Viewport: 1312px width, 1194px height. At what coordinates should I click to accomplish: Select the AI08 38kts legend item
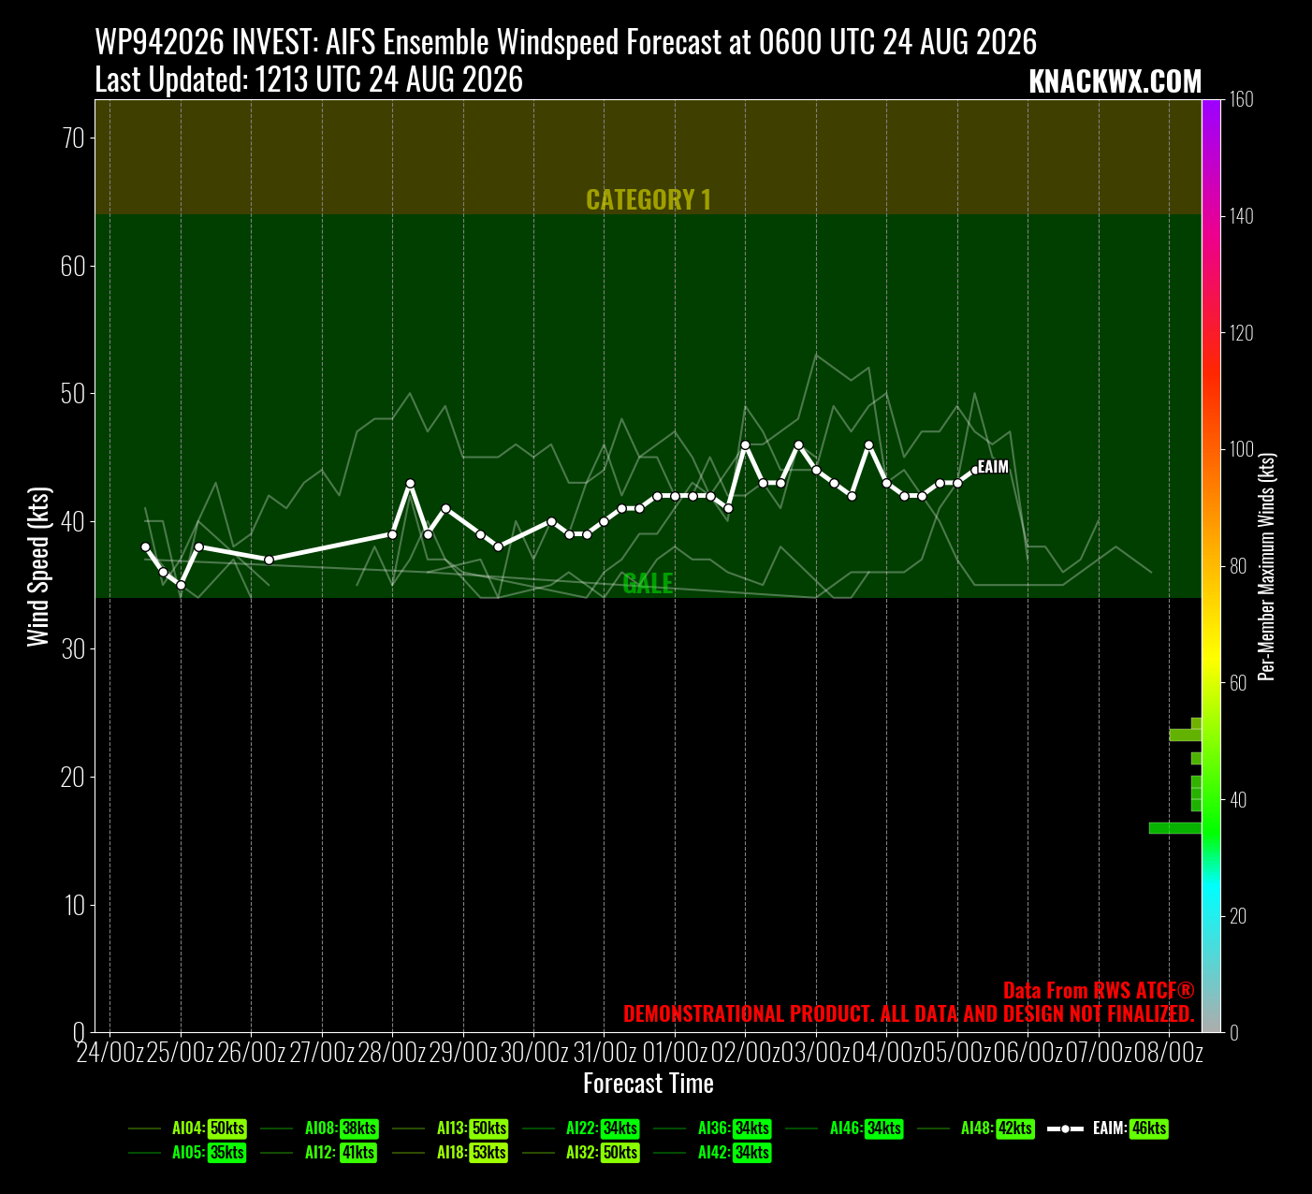(x=319, y=1128)
